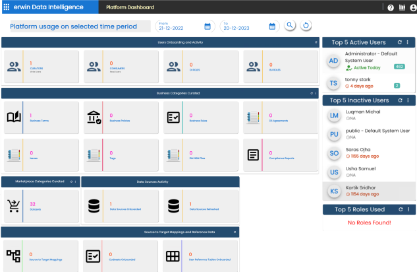
Task: Click the search magnifier button
Action: tap(289, 26)
